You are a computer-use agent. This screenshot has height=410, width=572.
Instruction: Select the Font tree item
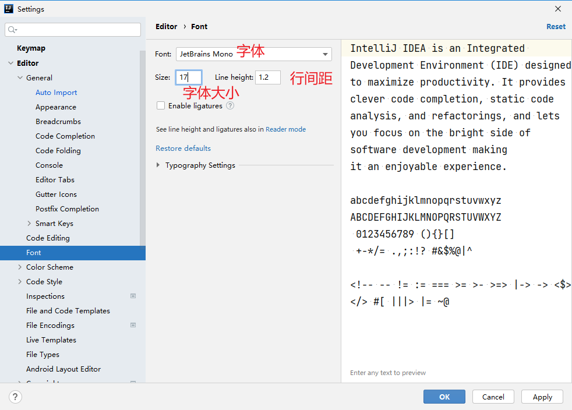[73, 253]
